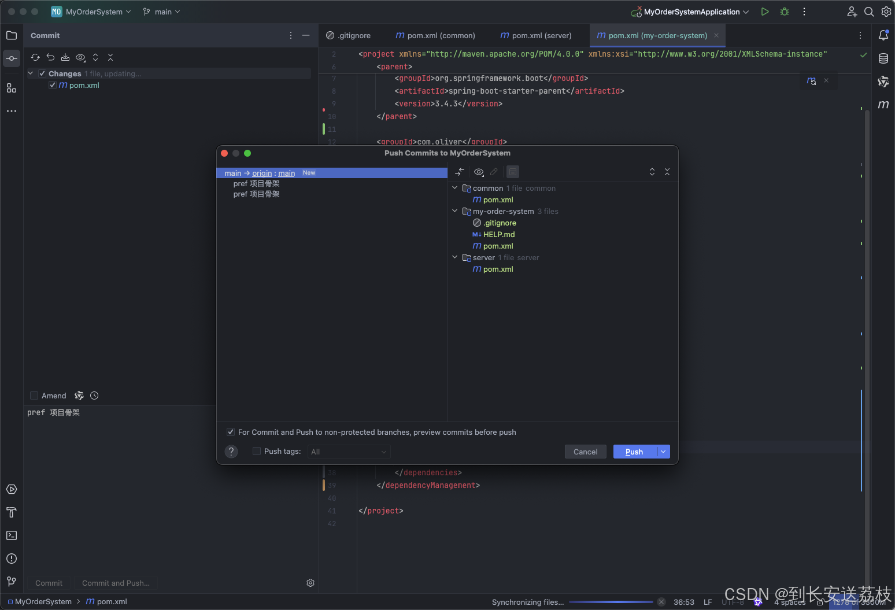Check the Push tags checkbox
This screenshot has height=610, width=895.
[256, 451]
